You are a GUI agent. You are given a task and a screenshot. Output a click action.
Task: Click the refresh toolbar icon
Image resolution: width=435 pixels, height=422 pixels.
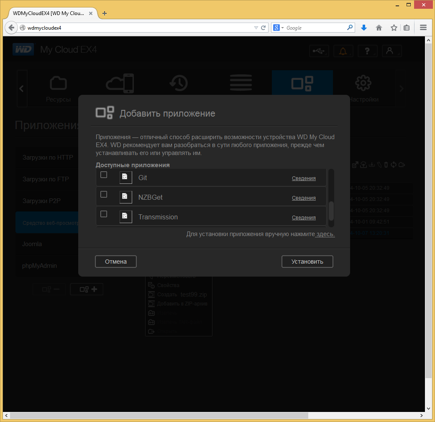[x=394, y=165]
